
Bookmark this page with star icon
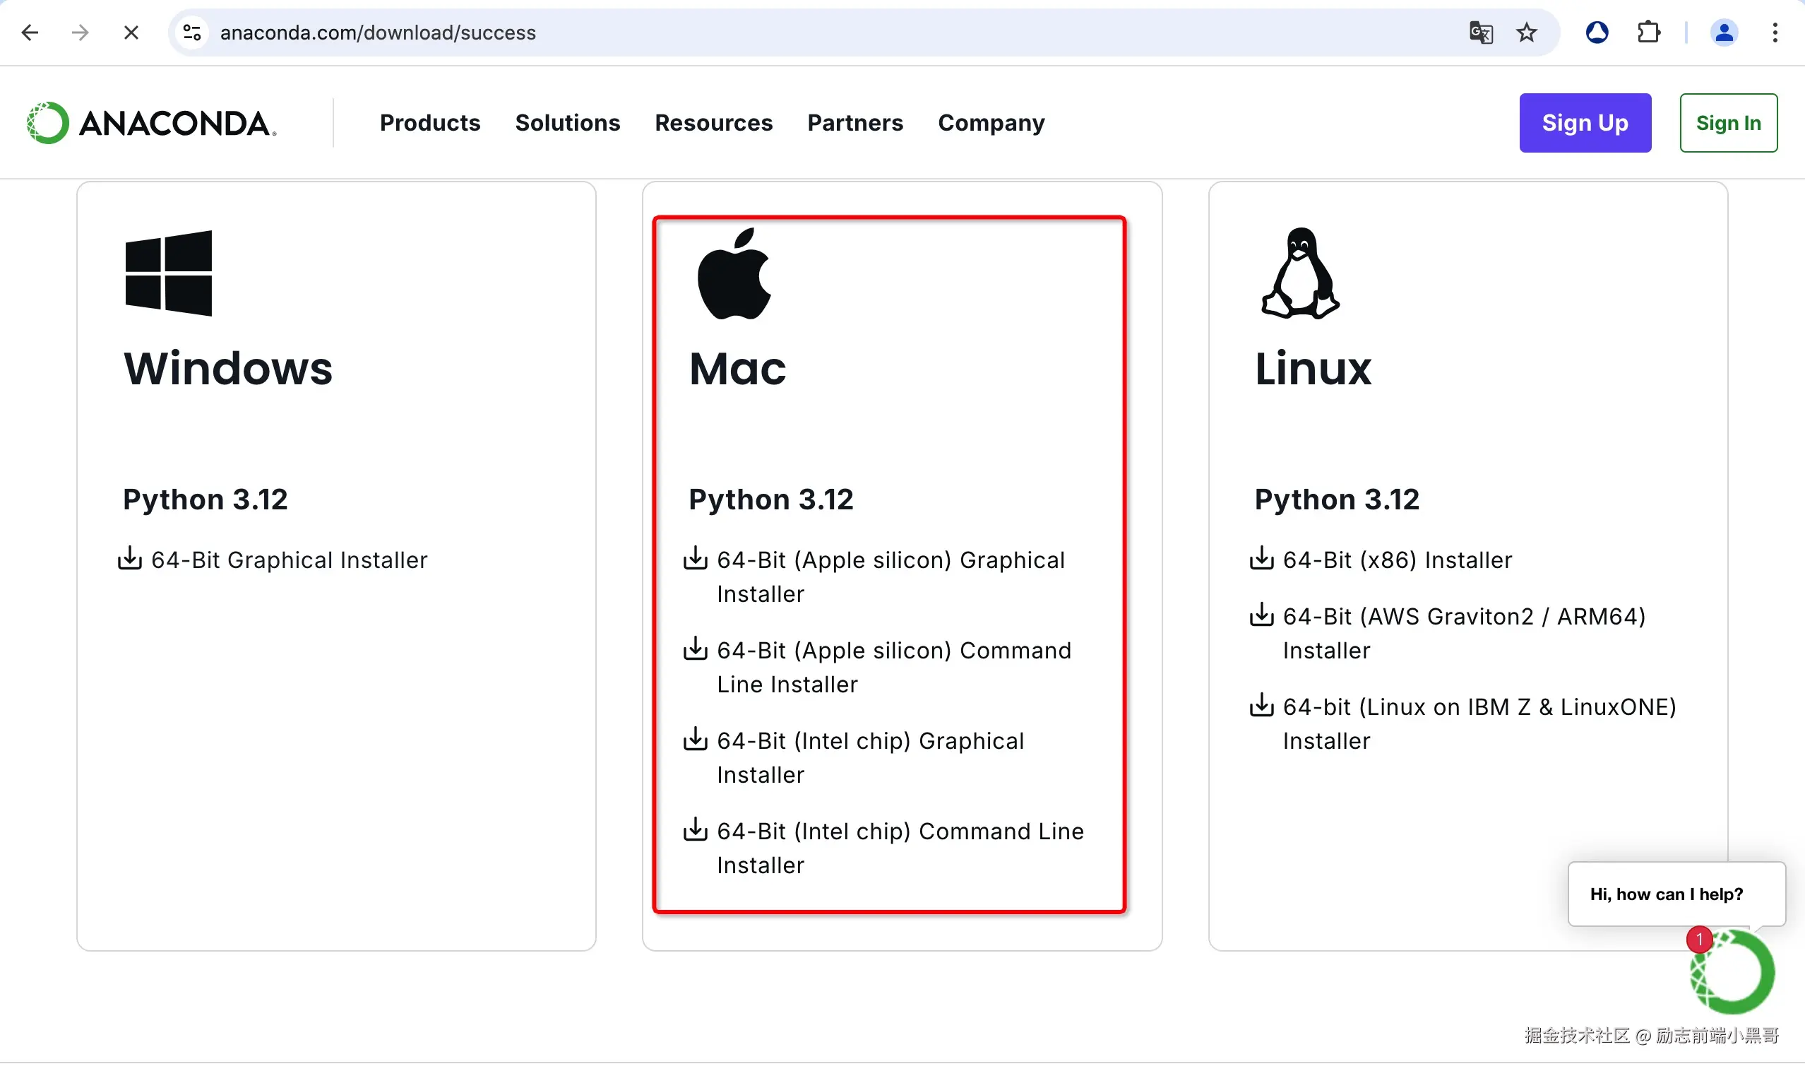click(1526, 32)
